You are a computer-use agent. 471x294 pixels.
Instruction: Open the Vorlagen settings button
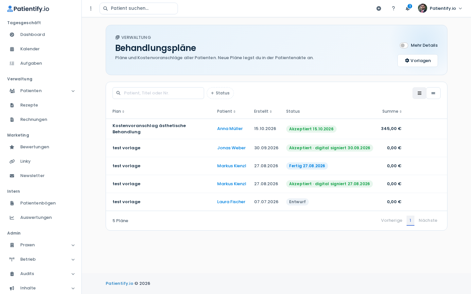(x=418, y=61)
